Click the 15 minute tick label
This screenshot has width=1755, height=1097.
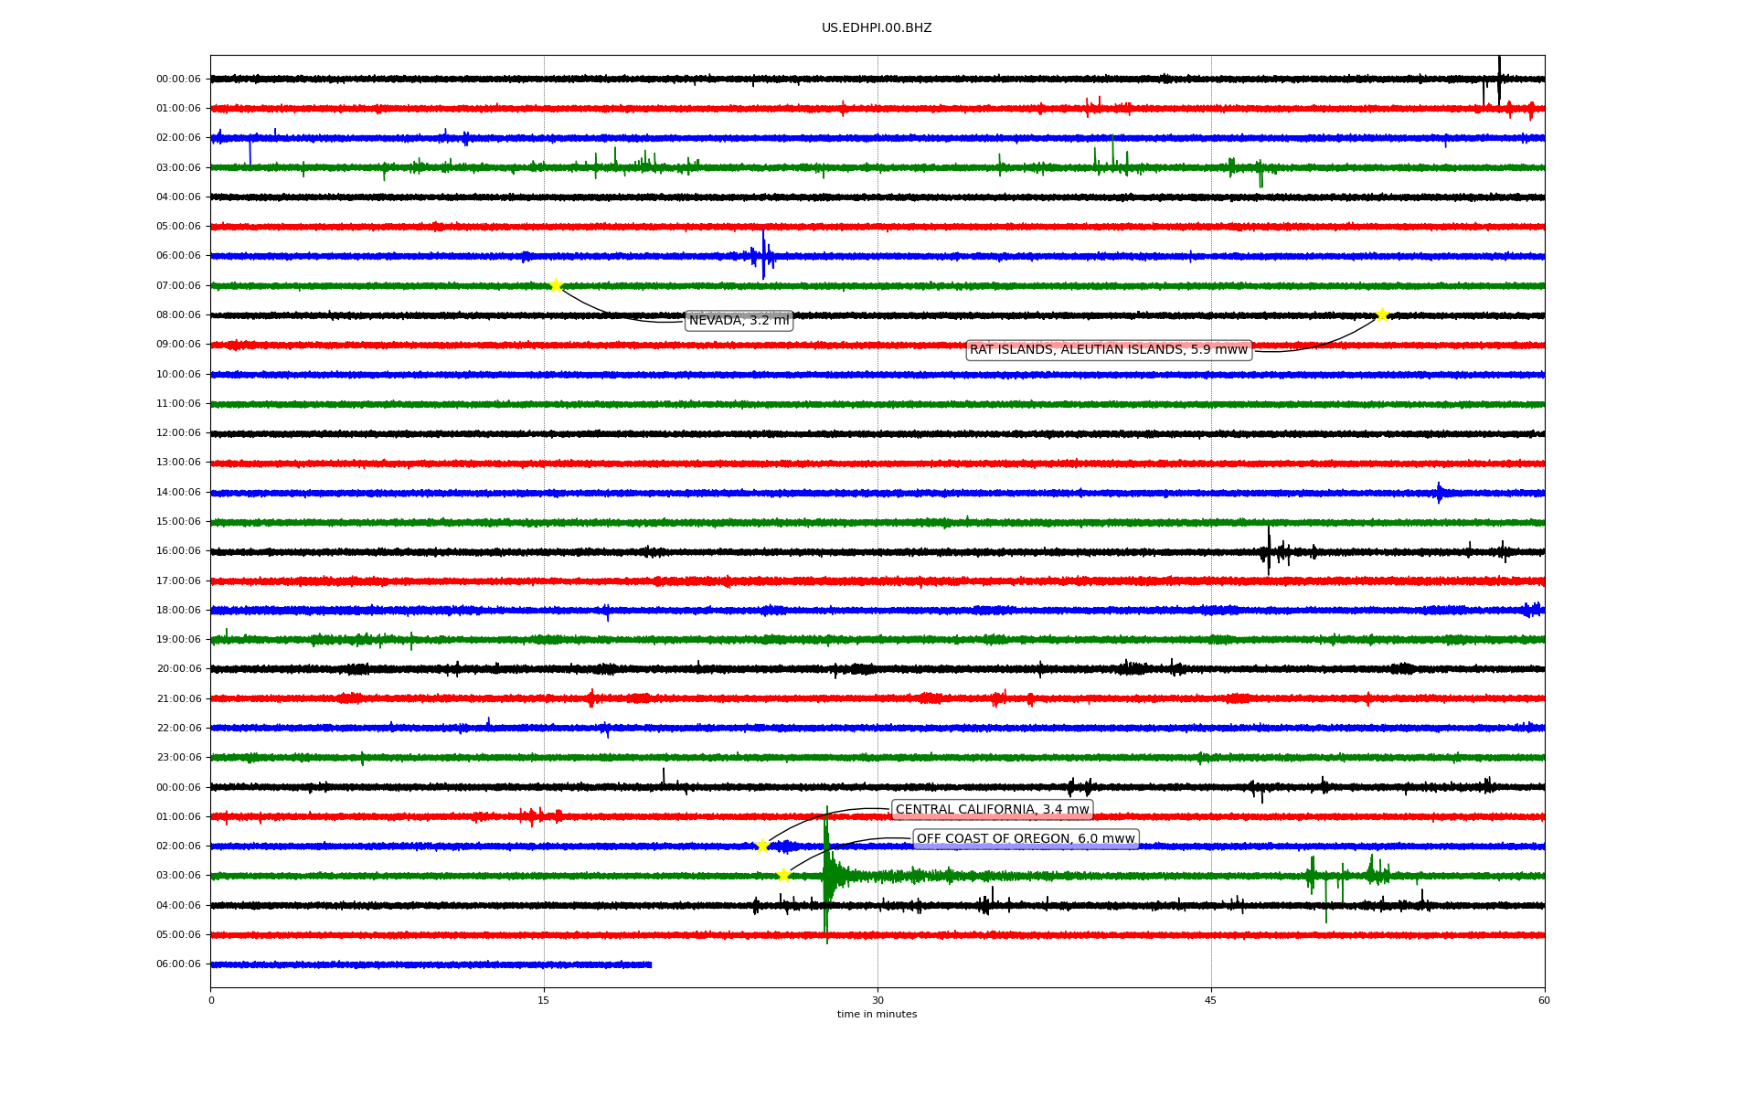tap(544, 1000)
